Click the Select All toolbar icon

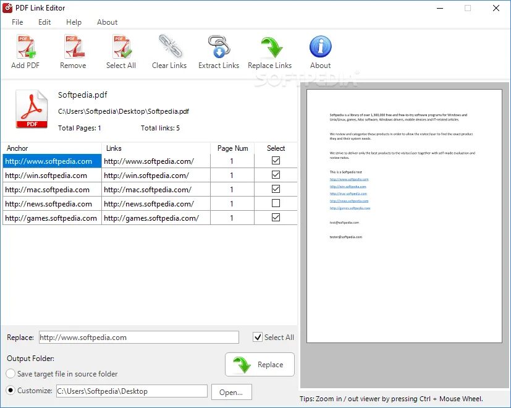click(122, 46)
